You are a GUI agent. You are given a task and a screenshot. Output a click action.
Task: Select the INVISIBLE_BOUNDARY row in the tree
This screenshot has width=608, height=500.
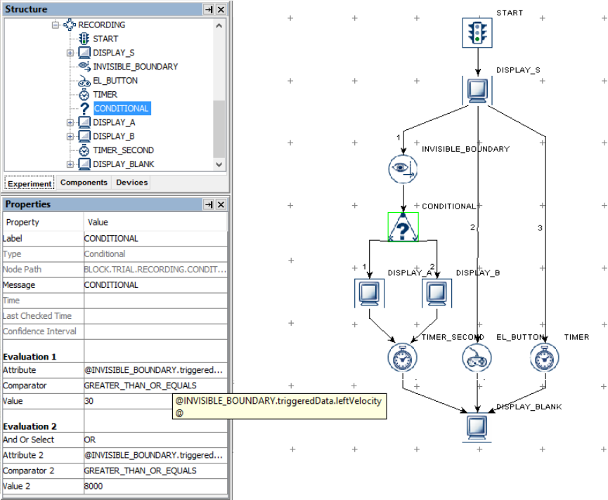[x=136, y=67]
